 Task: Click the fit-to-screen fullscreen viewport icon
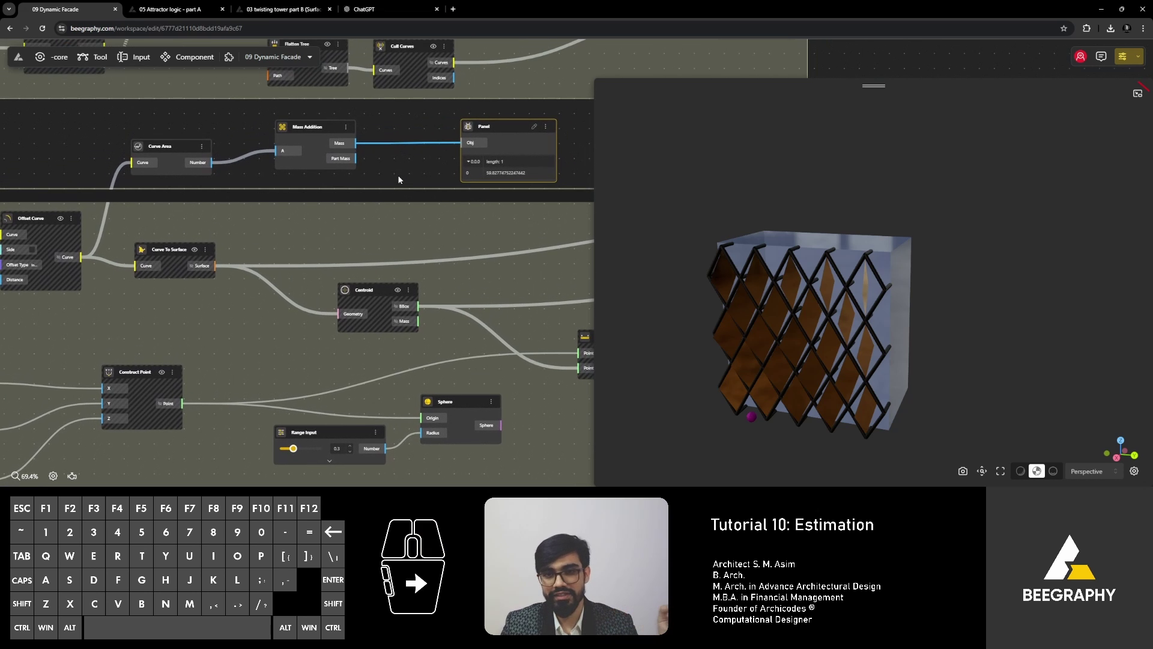[1000, 471]
